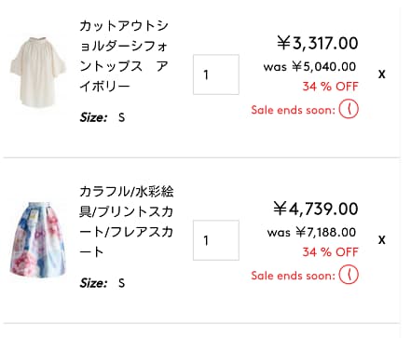This screenshot has width=411, height=338.
Task: Remove the ivory chiffon top from cart
Action: 382,74
